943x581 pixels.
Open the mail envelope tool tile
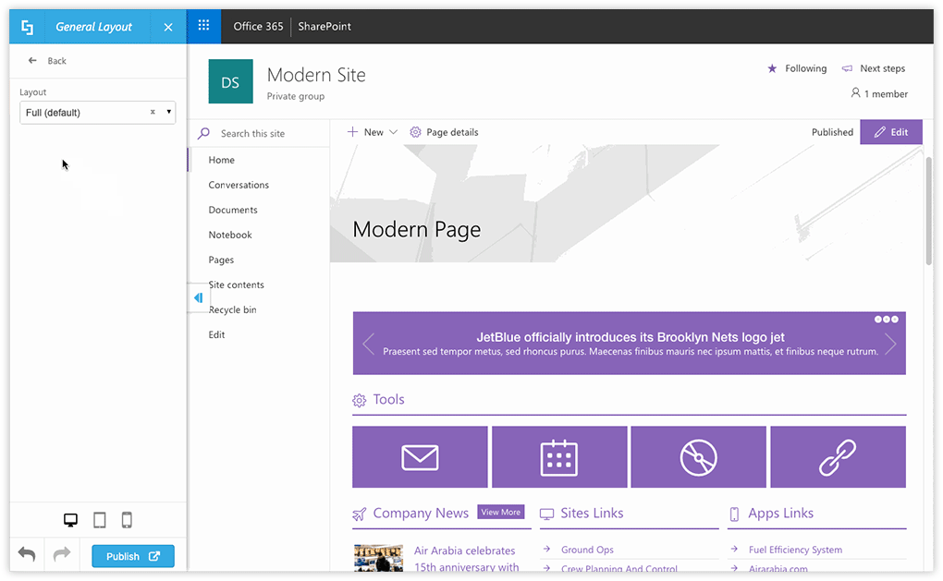(420, 457)
